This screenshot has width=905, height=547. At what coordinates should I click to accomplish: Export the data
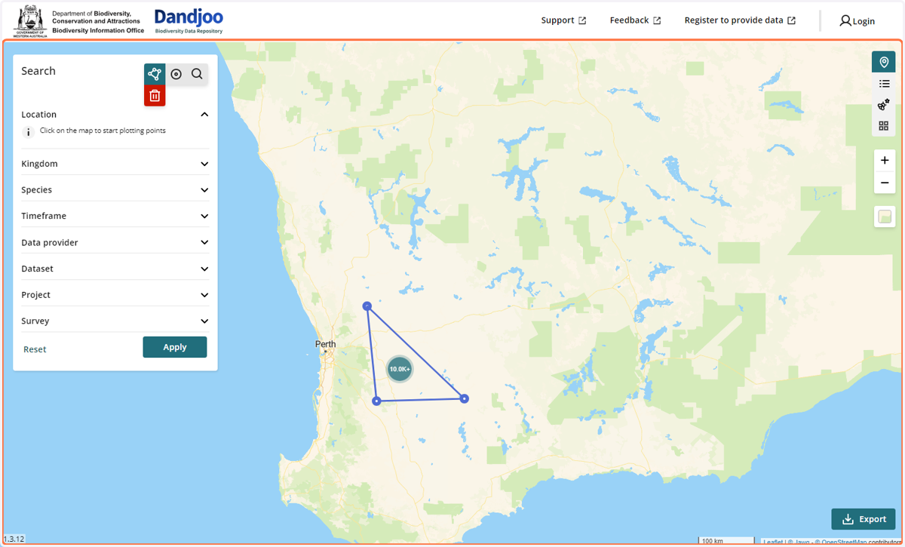pyautogui.click(x=864, y=519)
